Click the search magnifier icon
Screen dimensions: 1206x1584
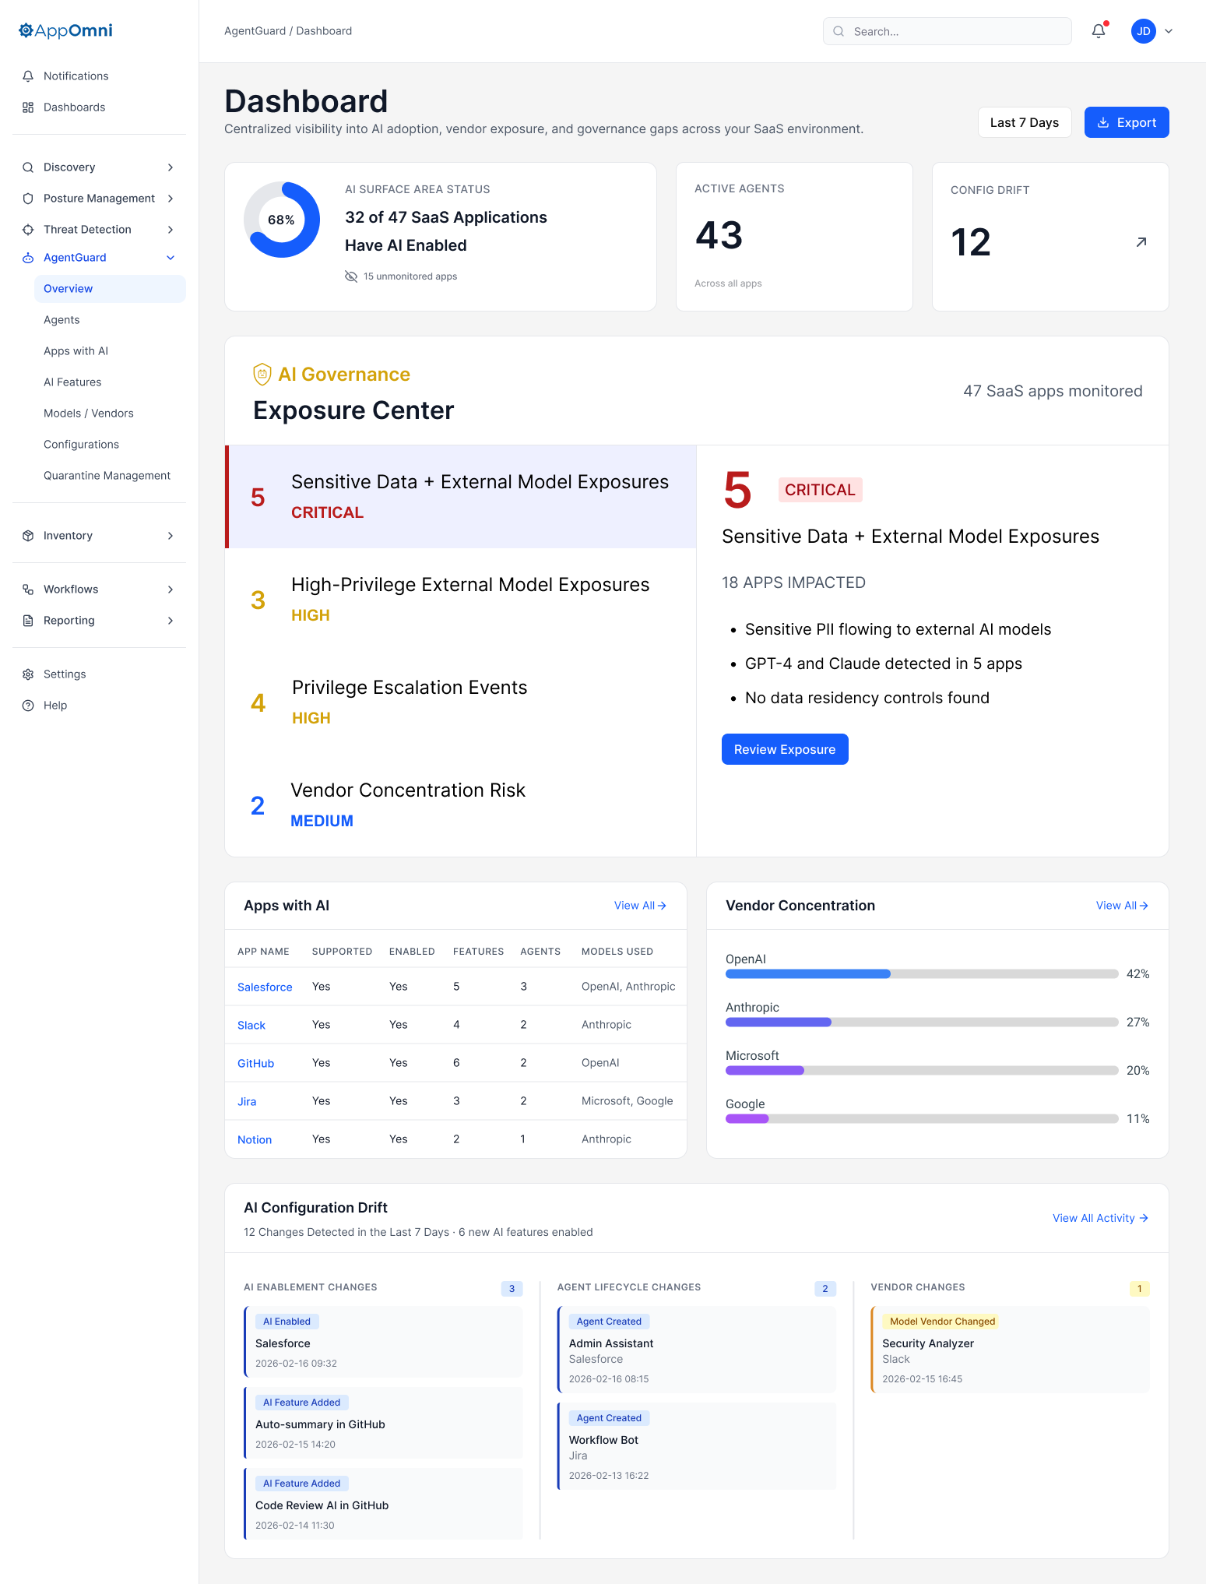coord(839,31)
